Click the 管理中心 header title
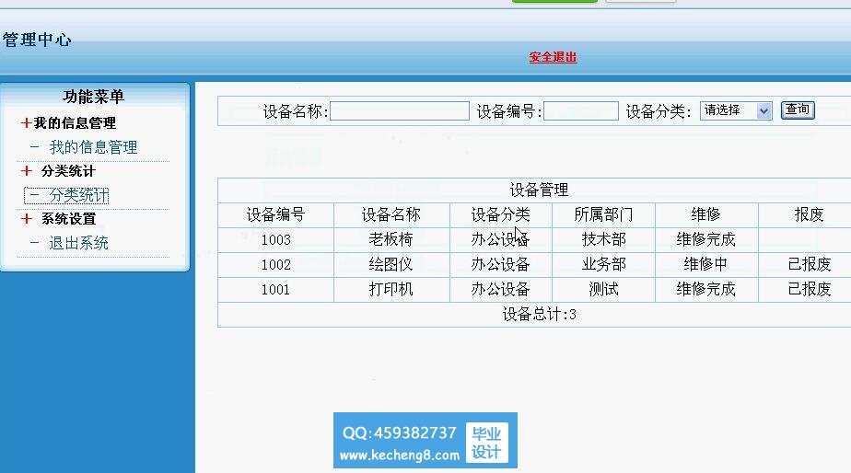This screenshot has width=851, height=473. click(x=36, y=40)
